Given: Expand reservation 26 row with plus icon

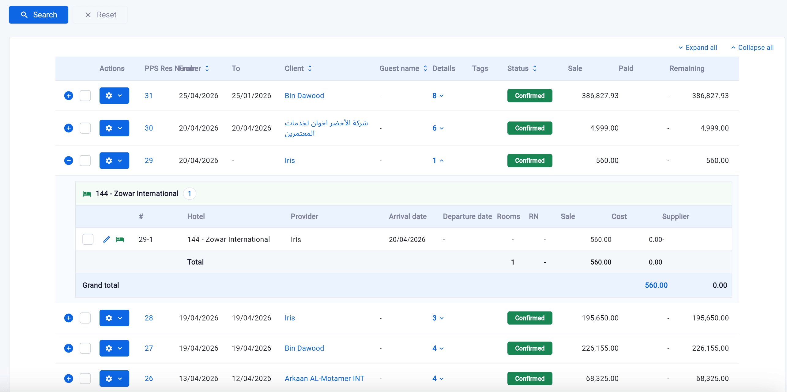Looking at the screenshot, I should pyautogui.click(x=69, y=379).
